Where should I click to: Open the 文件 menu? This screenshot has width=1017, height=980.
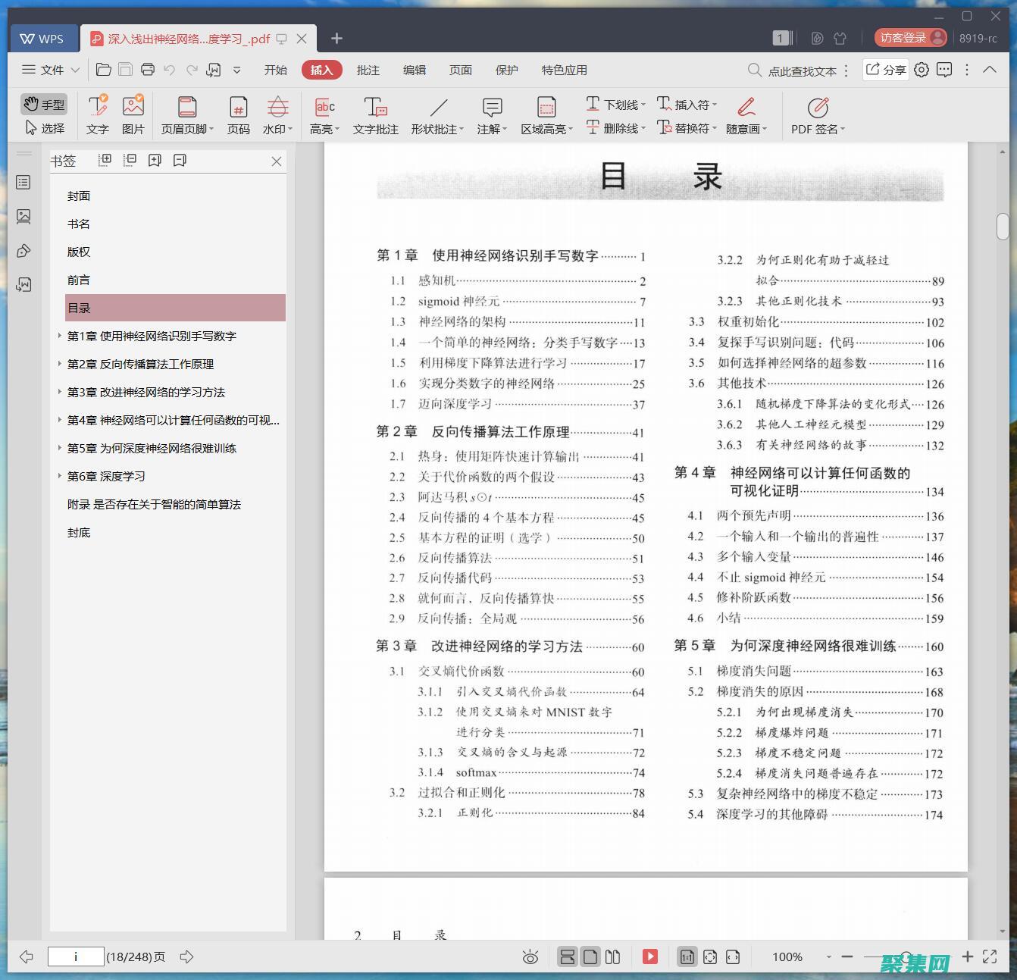click(49, 70)
